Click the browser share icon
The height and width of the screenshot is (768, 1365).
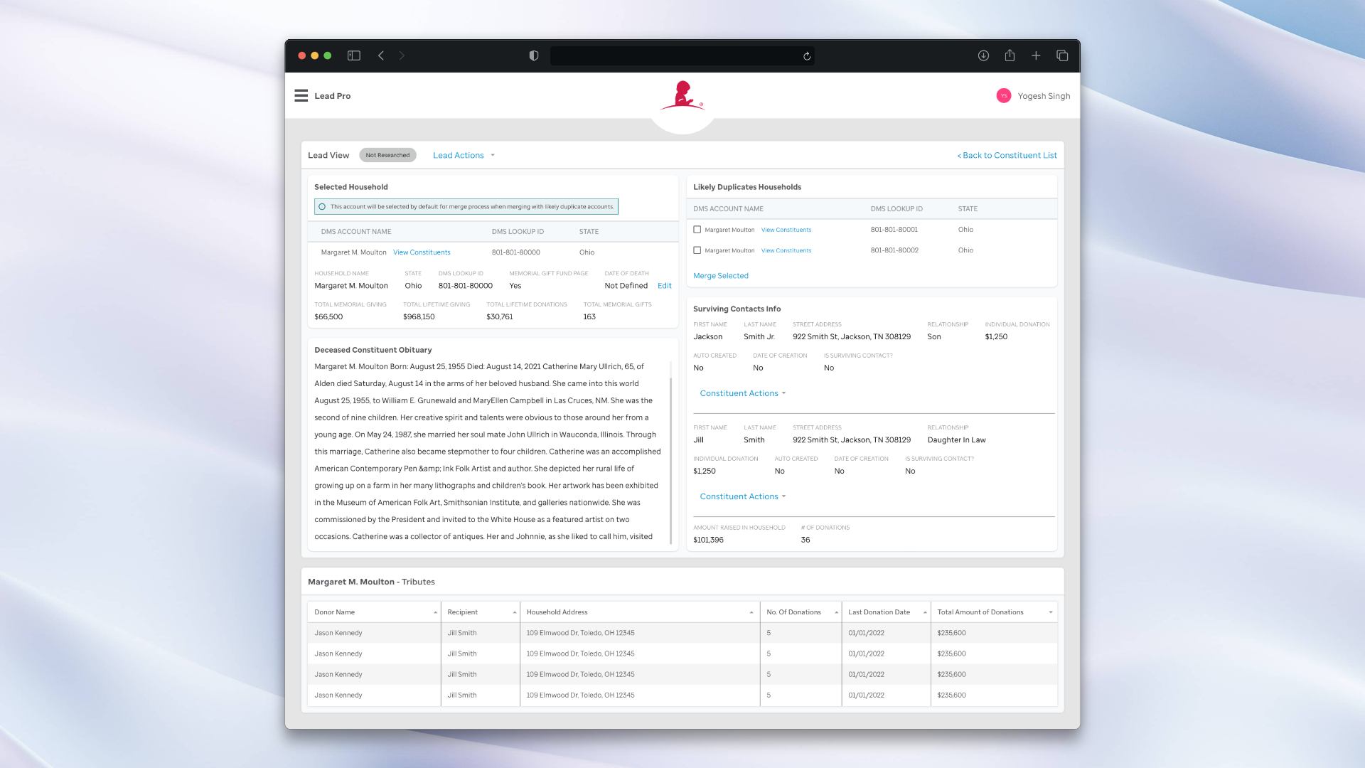point(1010,55)
